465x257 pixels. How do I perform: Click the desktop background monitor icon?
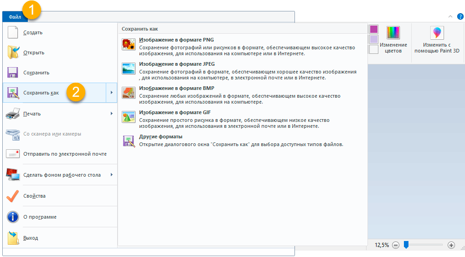point(13,175)
